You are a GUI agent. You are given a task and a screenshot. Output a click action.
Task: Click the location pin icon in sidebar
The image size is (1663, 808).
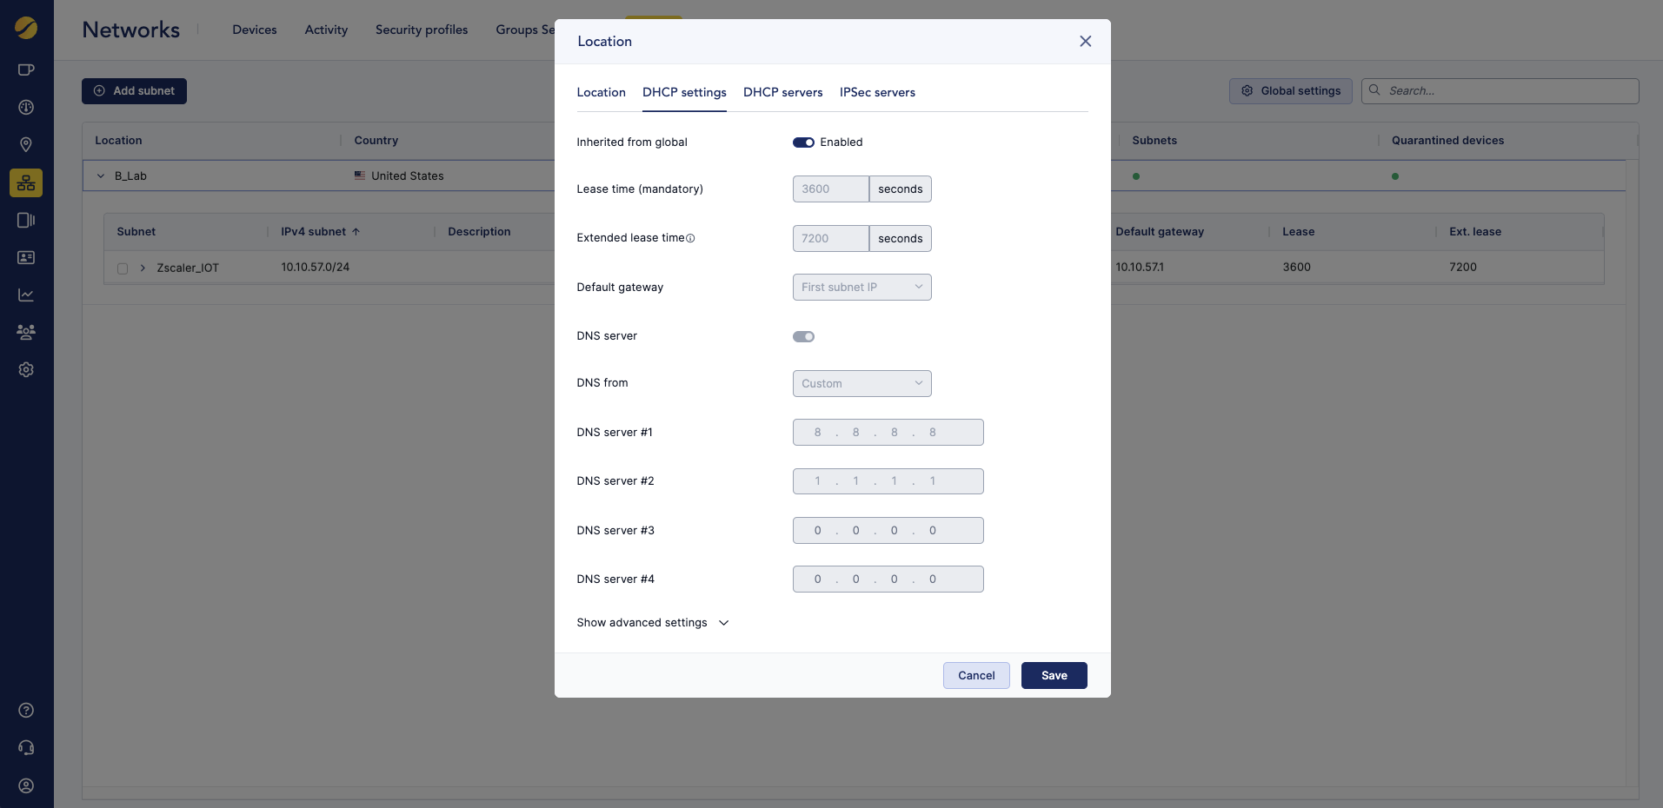pyautogui.click(x=26, y=145)
